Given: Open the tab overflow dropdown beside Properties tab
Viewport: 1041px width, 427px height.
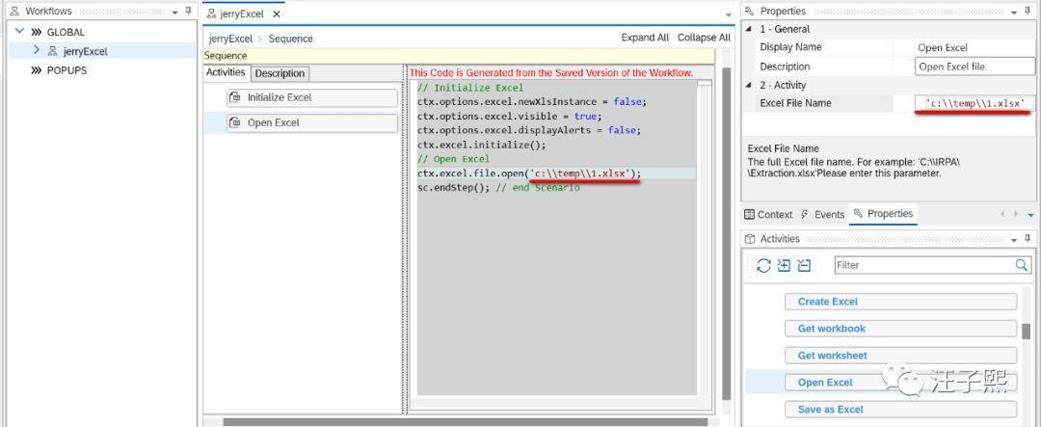Looking at the screenshot, I should [1030, 215].
